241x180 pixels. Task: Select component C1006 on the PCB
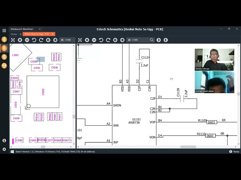(34, 61)
